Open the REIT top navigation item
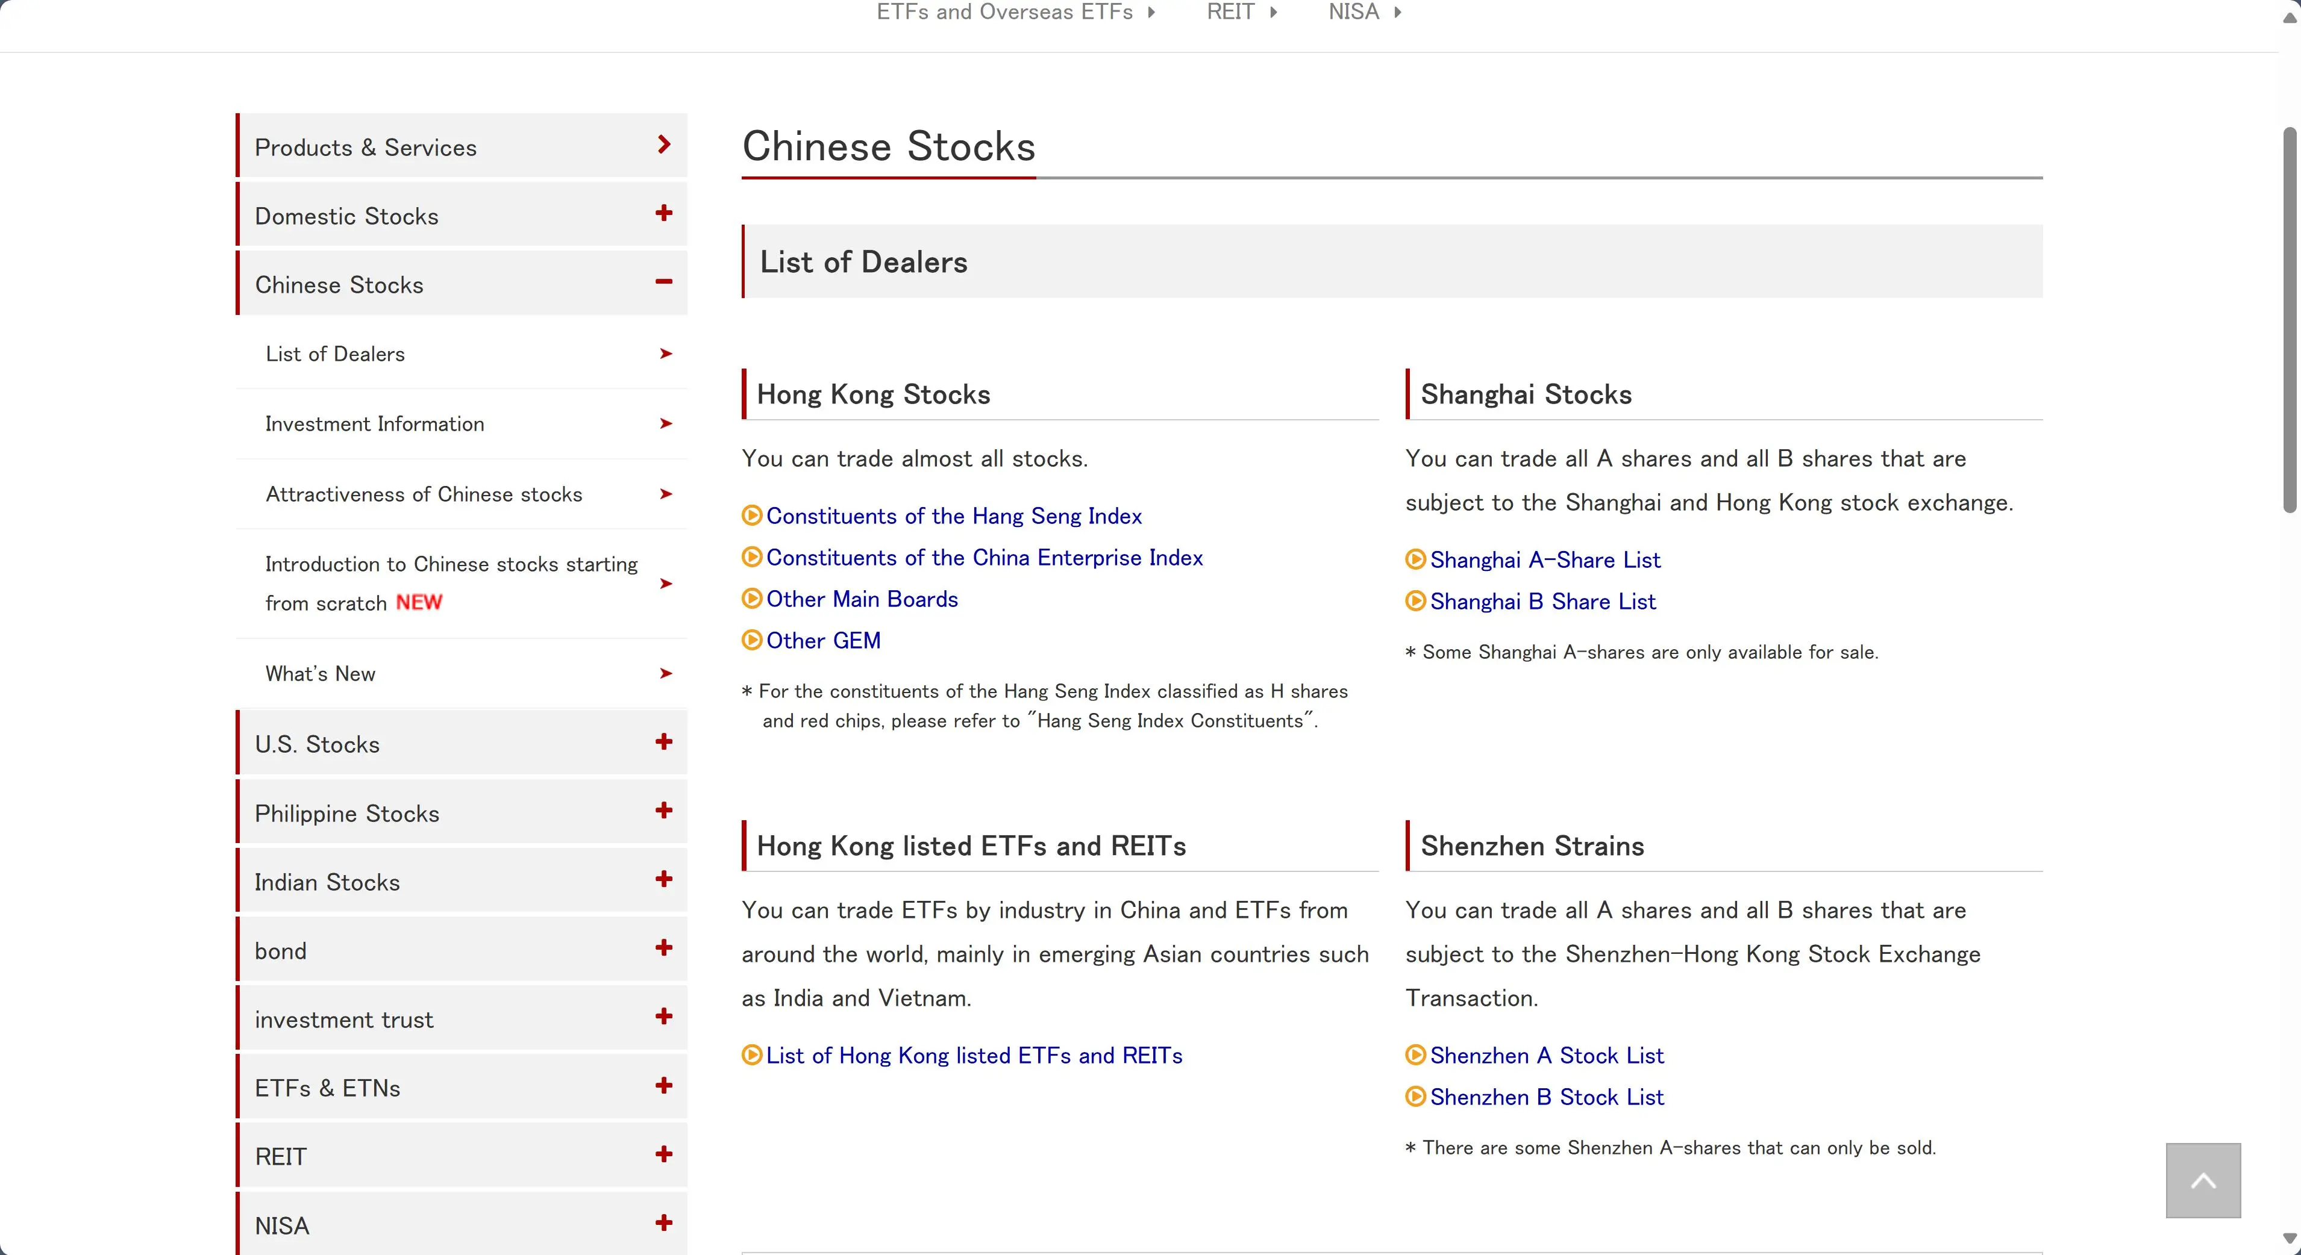2301x1255 pixels. [x=1242, y=11]
